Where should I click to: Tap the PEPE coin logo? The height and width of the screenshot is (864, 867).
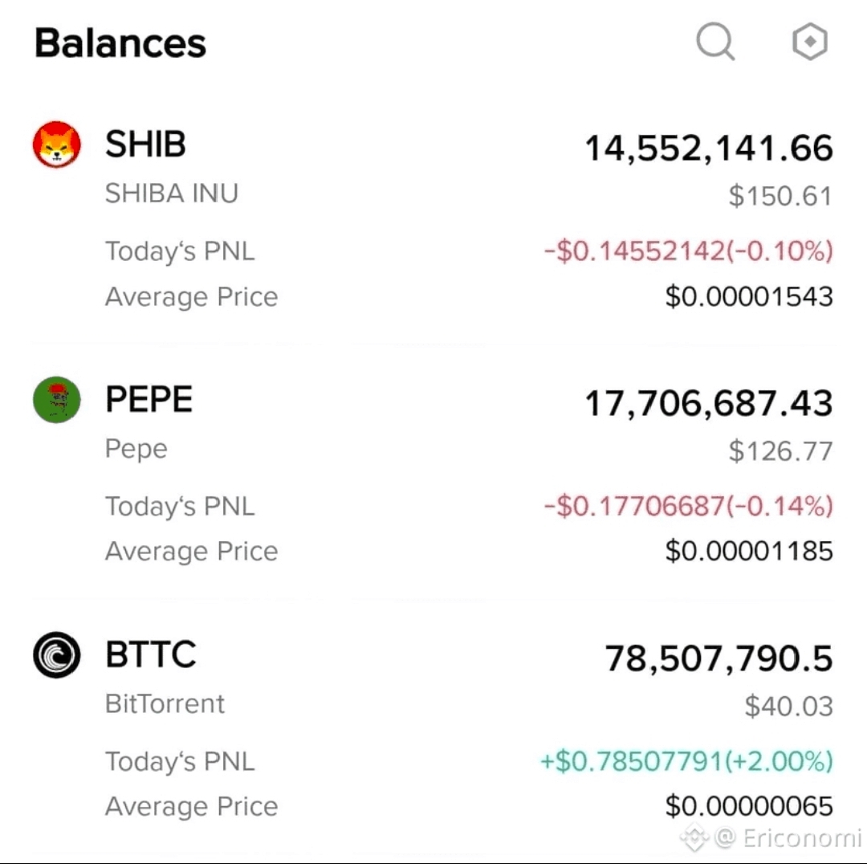coord(56,399)
